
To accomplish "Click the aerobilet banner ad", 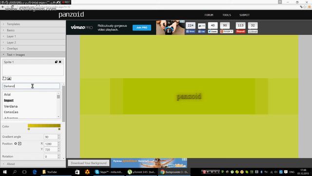I will tap(149, 163).
